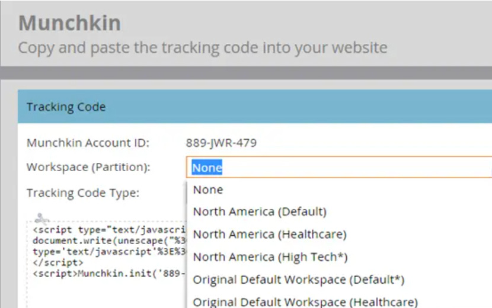Select 'None' from the dropdown list
The height and width of the screenshot is (308, 492).
[x=207, y=190]
